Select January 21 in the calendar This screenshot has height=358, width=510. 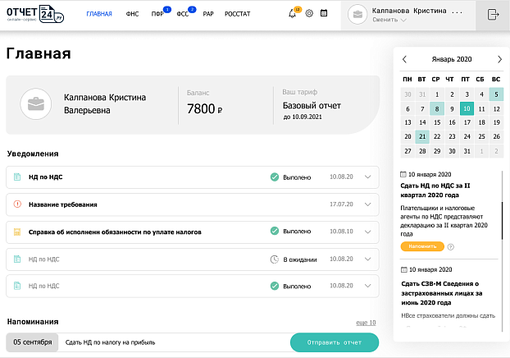tap(422, 136)
